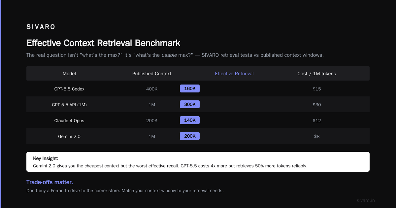Click the 300K effective retrieval badge

pyautogui.click(x=190, y=104)
